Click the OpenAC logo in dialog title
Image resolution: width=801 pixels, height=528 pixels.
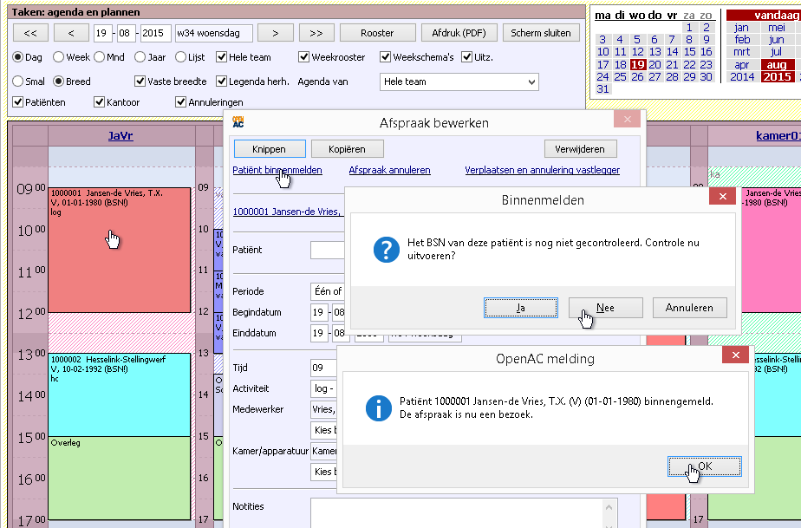click(238, 122)
